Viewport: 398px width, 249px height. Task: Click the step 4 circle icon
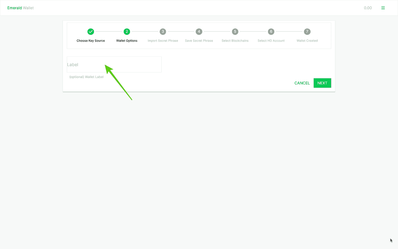click(199, 32)
